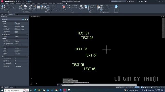The image size is (165, 92).
Task: Click the Replace block tool
Action: [x=7, y=10]
